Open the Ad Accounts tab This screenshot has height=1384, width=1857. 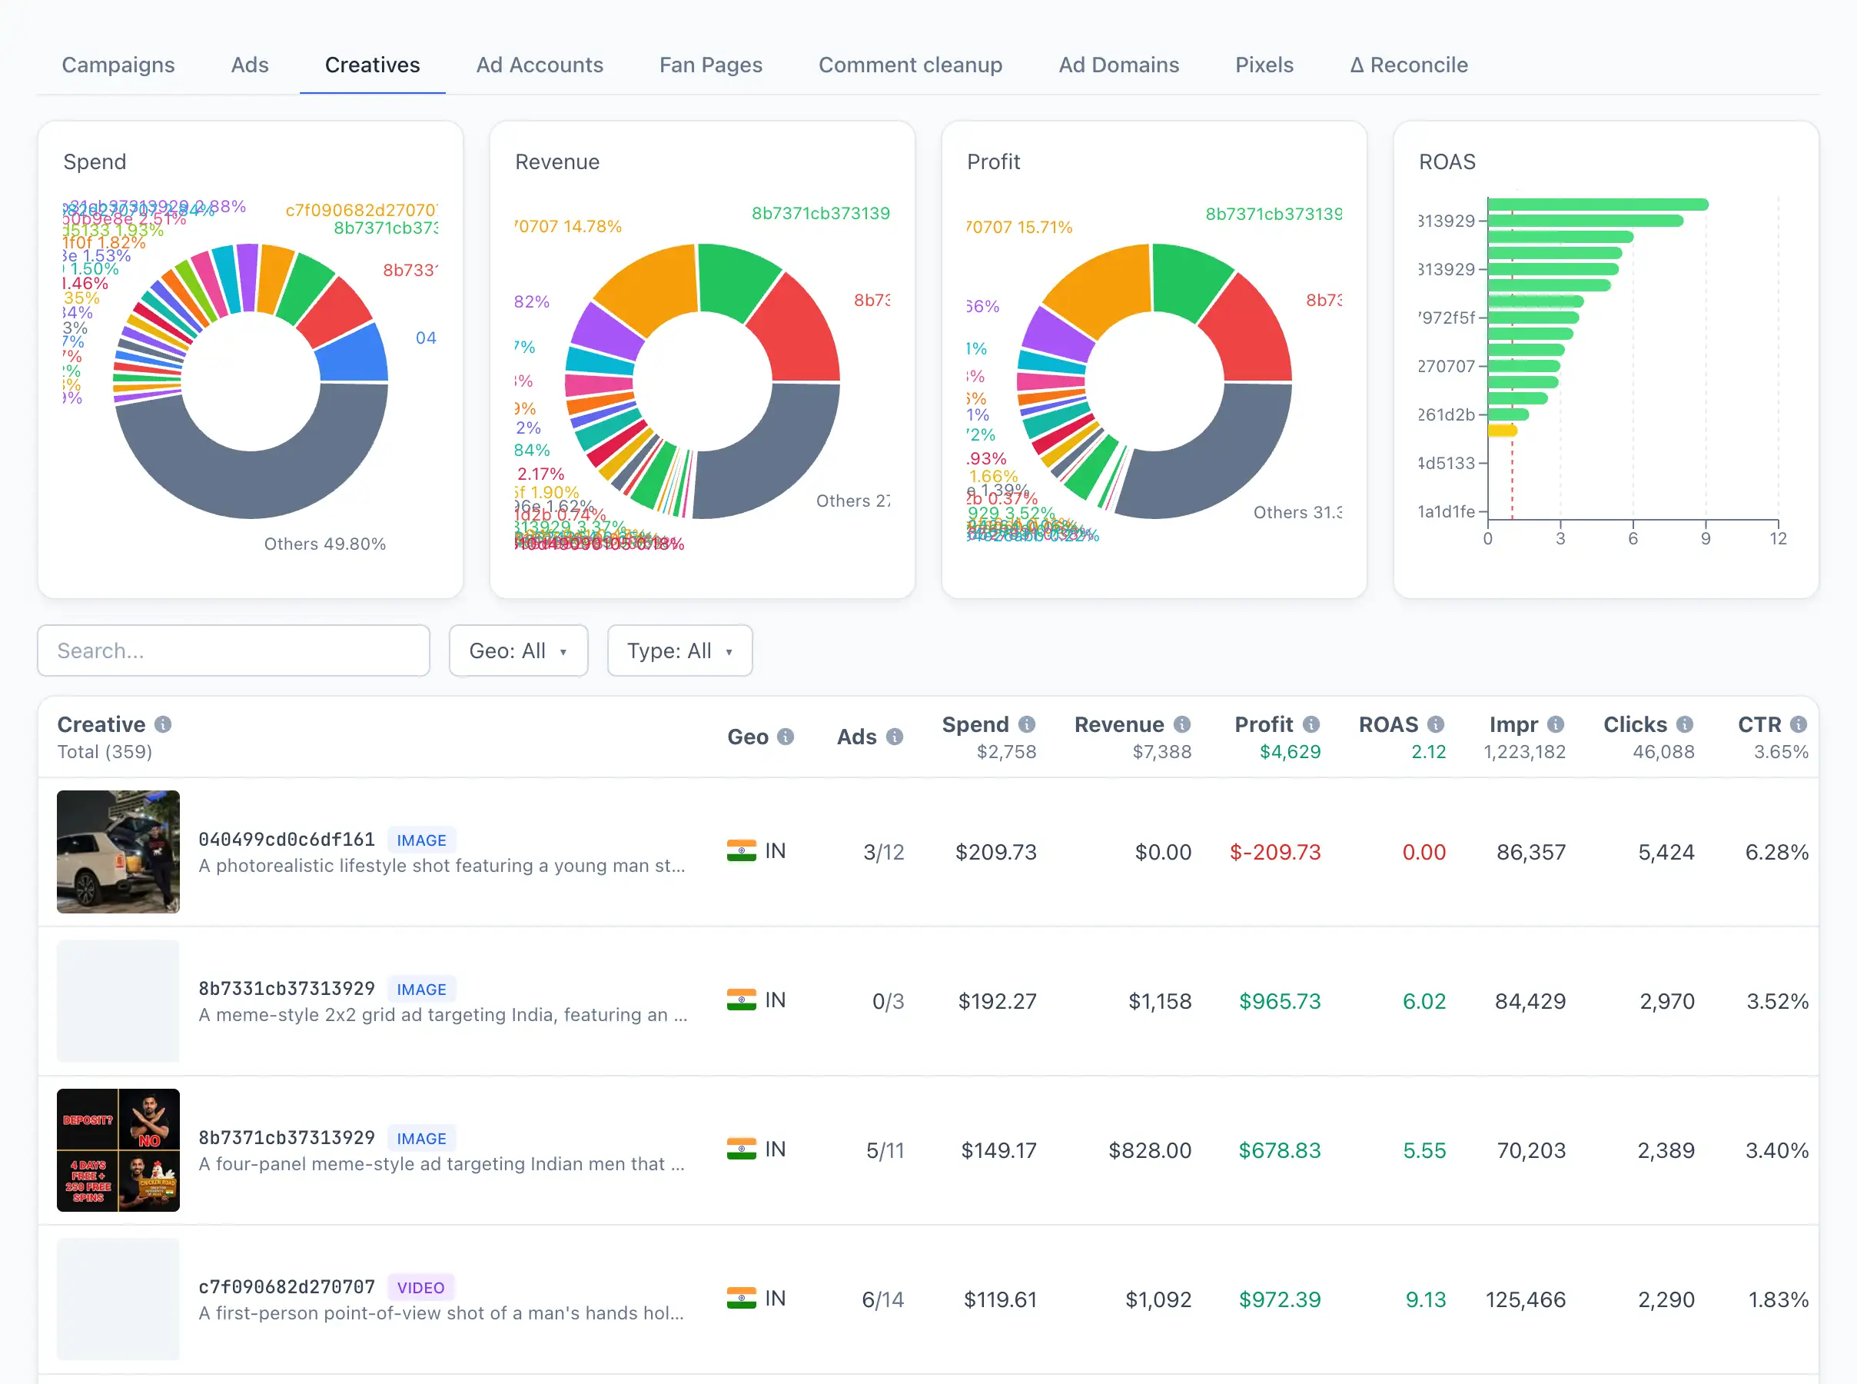tap(540, 65)
